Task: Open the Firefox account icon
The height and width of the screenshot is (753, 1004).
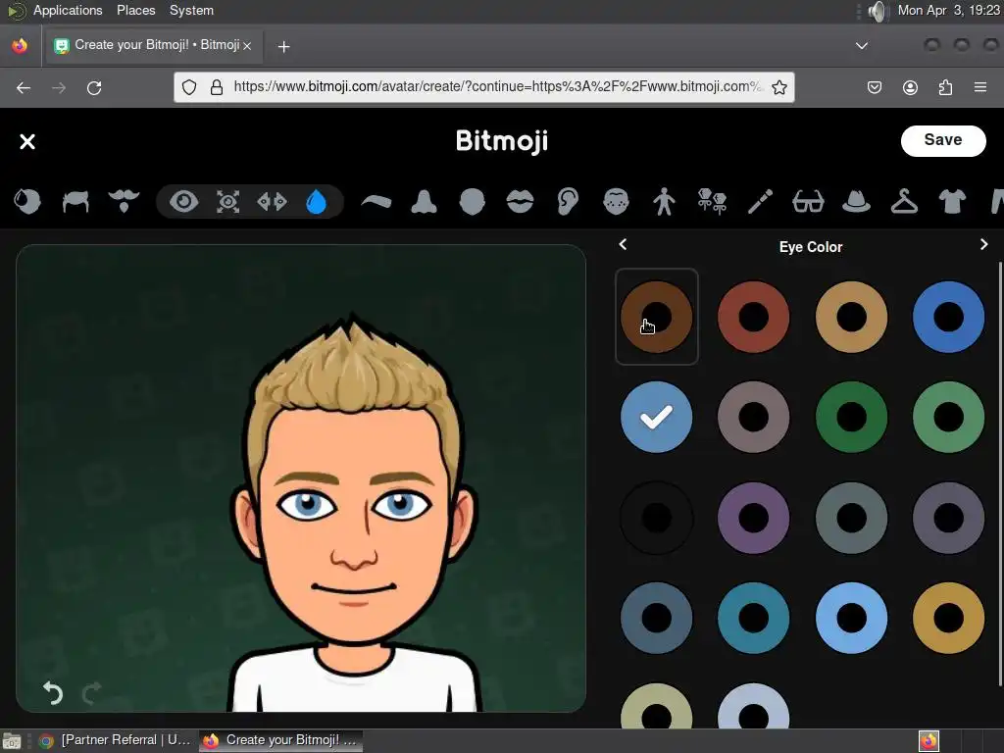Action: coord(910,87)
